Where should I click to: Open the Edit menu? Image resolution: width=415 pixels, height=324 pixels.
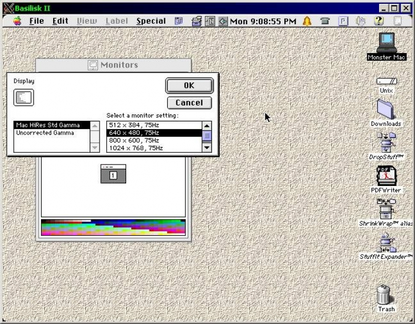60,21
